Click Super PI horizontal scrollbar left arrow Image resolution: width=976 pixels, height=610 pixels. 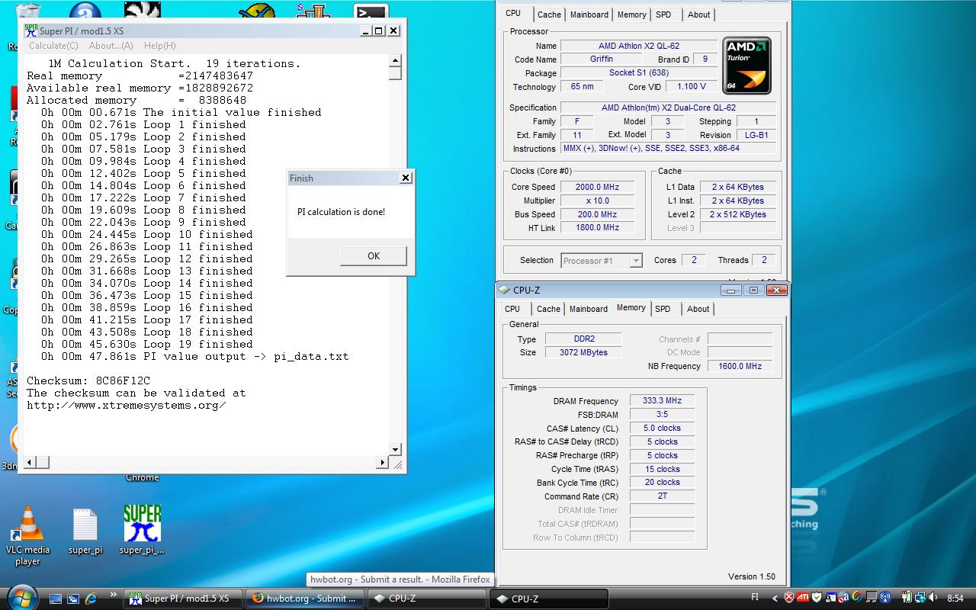click(x=30, y=462)
